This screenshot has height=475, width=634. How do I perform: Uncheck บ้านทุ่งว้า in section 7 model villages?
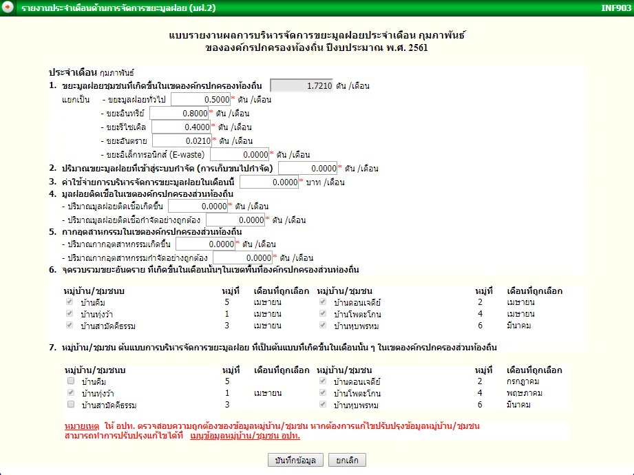(71, 392)
